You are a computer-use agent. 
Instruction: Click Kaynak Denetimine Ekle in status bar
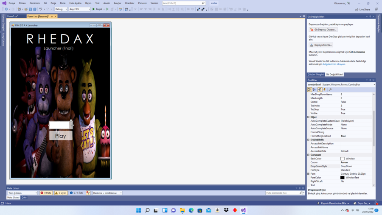click(333, 203)
